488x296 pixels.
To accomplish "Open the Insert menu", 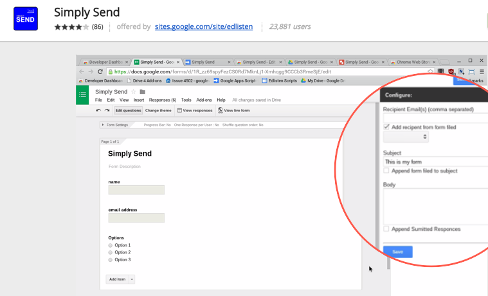I will pos(139,100).
